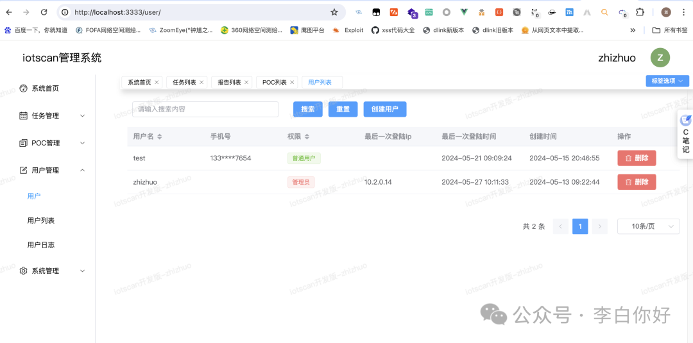Open the xss代码大全 GitHub bookmark
693x343 pixels.
pos(393,30)
